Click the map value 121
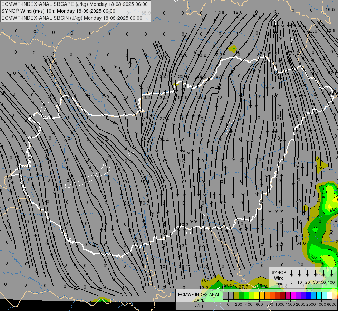 point(183,161)
